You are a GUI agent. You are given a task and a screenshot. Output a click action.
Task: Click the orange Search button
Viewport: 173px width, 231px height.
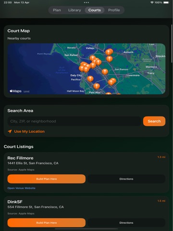[154, 121]
